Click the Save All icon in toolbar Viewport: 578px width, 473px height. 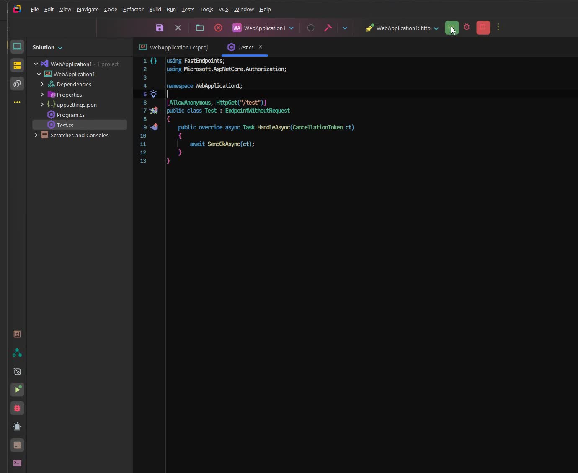[x=159, y=28]
